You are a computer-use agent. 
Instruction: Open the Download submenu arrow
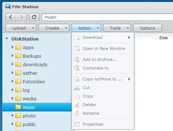pos(129,37)
